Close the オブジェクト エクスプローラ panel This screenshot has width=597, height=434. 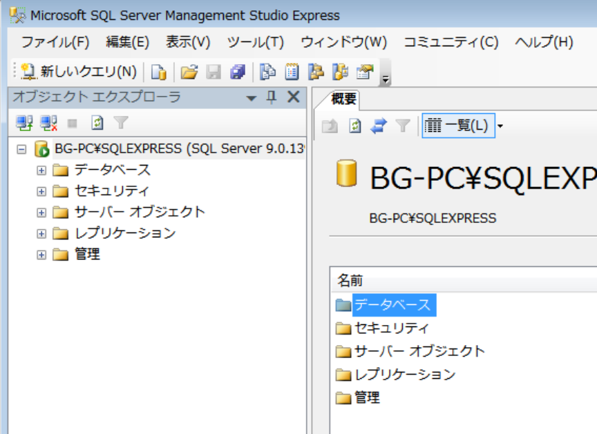pyautogui.click(x=294, y=97)
